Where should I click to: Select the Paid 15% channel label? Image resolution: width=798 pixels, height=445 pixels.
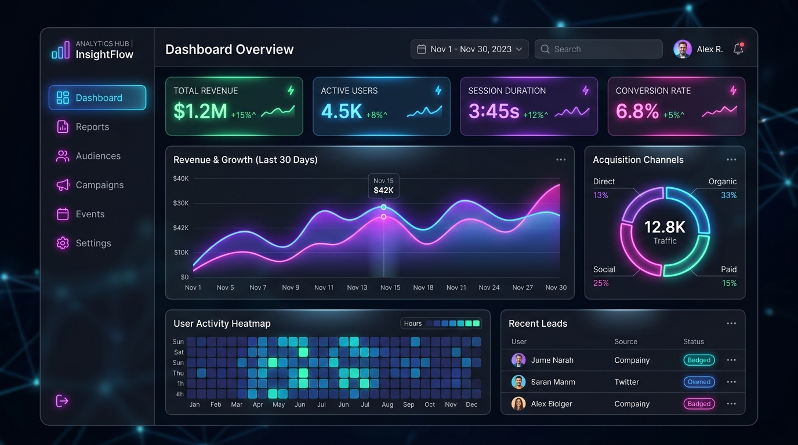729,276
